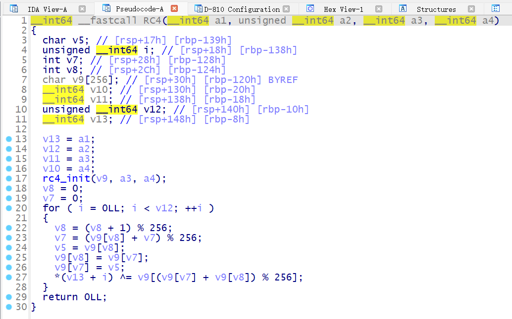Click the D-810 Configuration tab icon

(198, 9)
